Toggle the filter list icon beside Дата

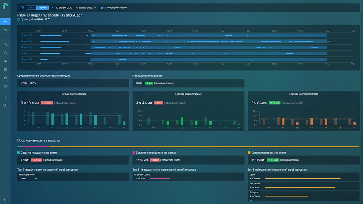click(x=23, y=8)
